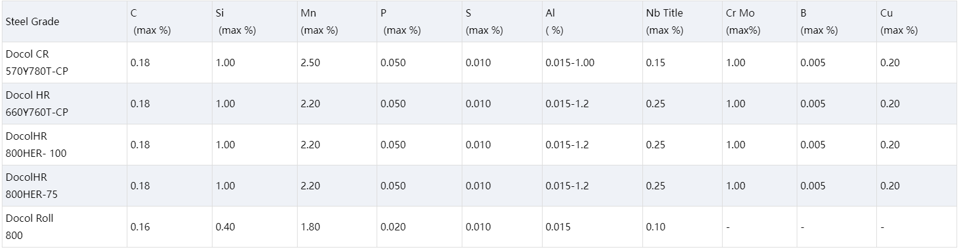Select the Docol HR 660Y760T-CP grade cell
This screenshot has width=959, height=250.
37,104
